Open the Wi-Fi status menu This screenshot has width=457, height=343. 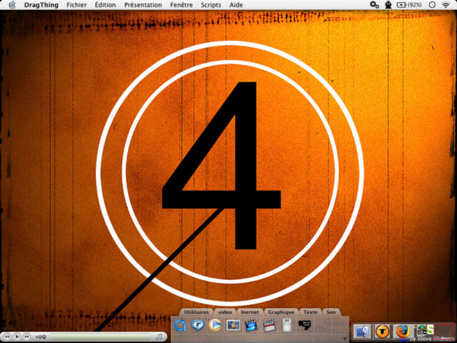[x=446, y=5]
